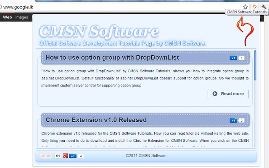Open the 'Chrome Extension v1.0 Released' headline
Screen dimensions: 269x168
coord(96,120)
